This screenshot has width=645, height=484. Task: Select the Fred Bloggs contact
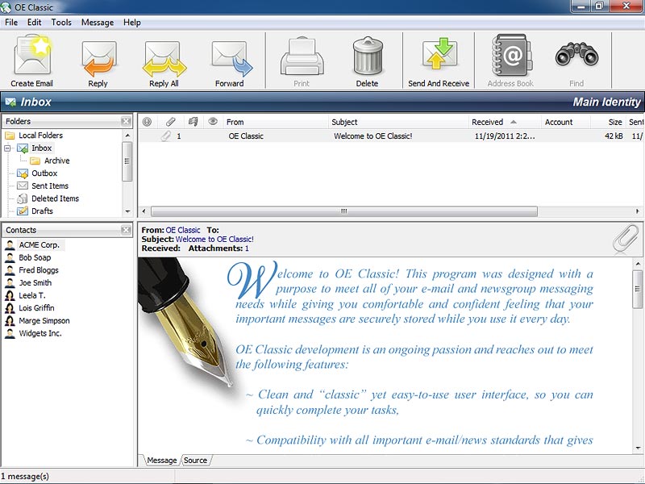(x=39, y=270)
